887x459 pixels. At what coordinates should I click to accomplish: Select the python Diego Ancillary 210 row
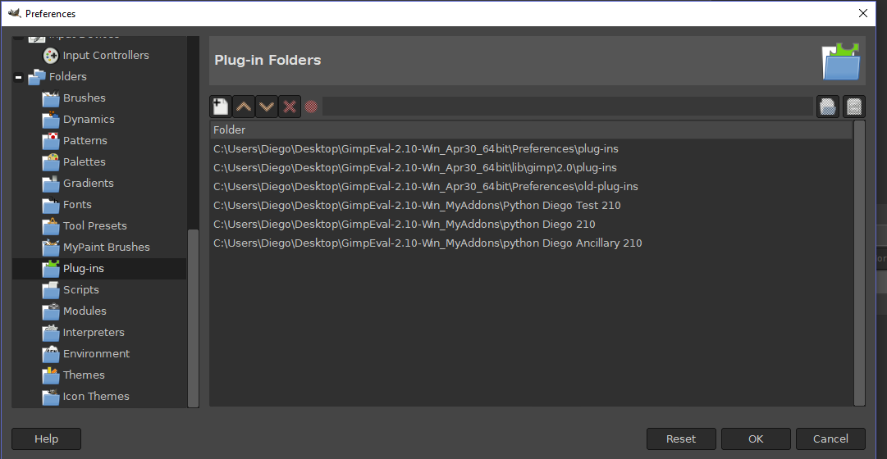pyautogui.click(x=531, y=243)
